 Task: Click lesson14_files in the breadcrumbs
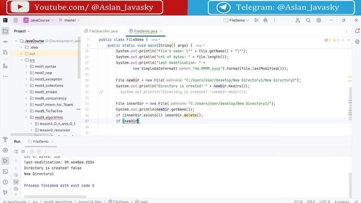[90, 201]
